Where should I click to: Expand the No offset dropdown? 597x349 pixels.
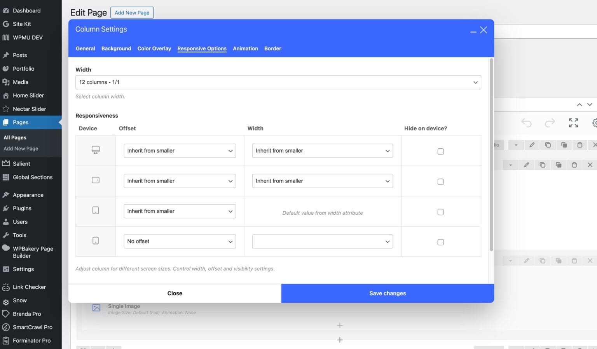click(180, 241)
